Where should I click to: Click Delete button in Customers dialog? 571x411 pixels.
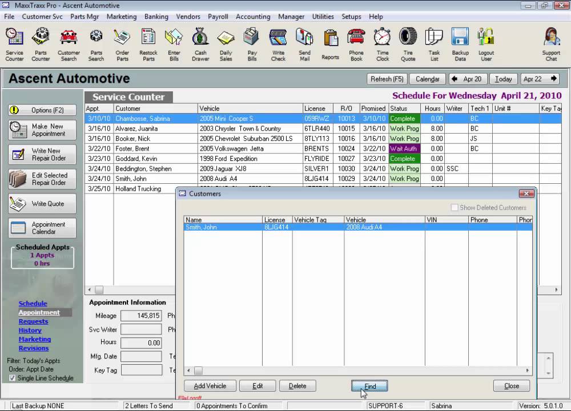click(x=297, y=386)
